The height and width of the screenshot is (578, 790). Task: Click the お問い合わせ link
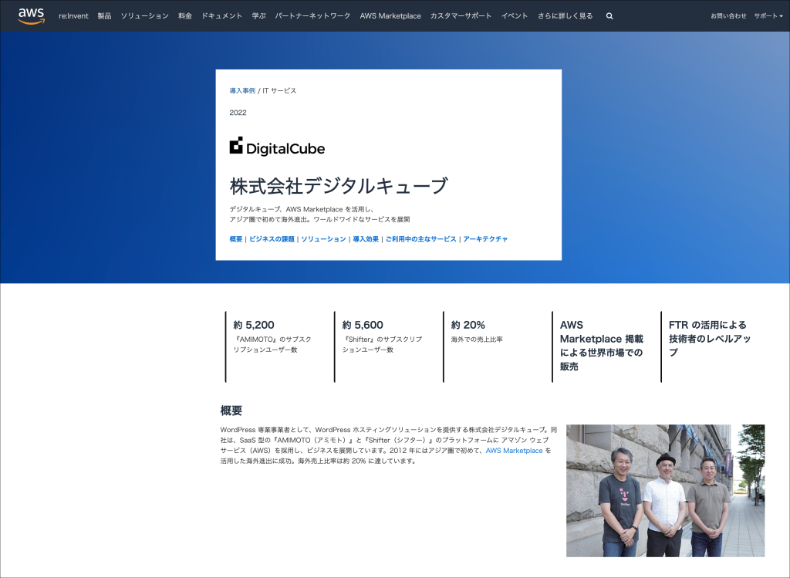coord(728,16)
